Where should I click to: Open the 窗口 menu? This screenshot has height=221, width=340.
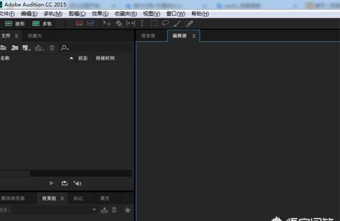(x=176, y=14)
